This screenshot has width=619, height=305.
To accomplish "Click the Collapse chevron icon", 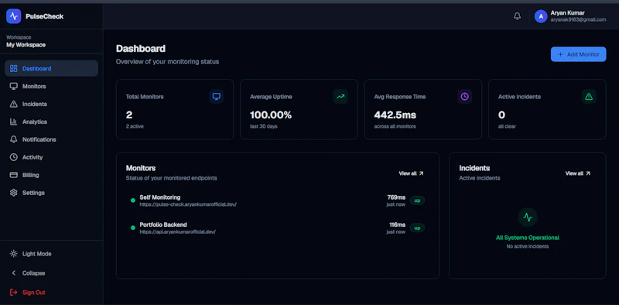I will pos(14,273).
